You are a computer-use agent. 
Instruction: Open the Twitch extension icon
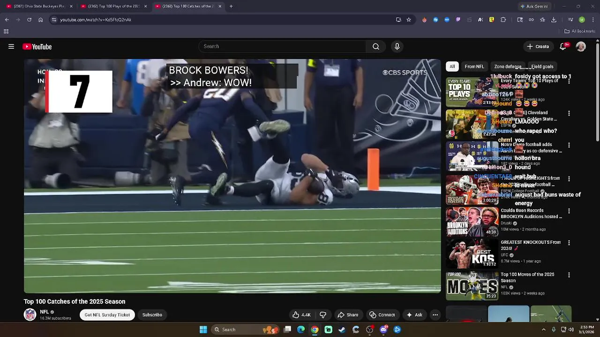[458, 20]
